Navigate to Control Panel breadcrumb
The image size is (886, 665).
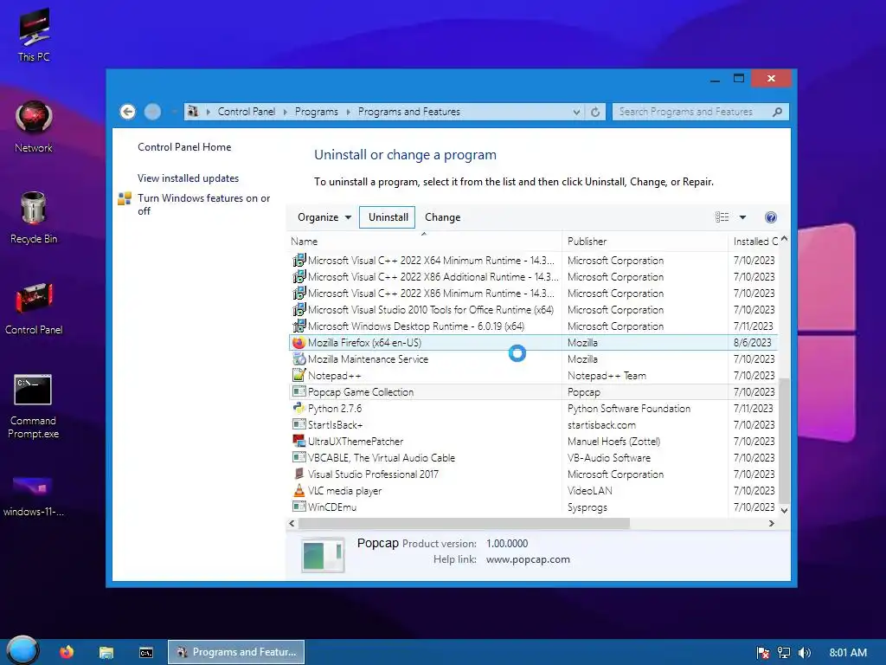tap(247, 112)
